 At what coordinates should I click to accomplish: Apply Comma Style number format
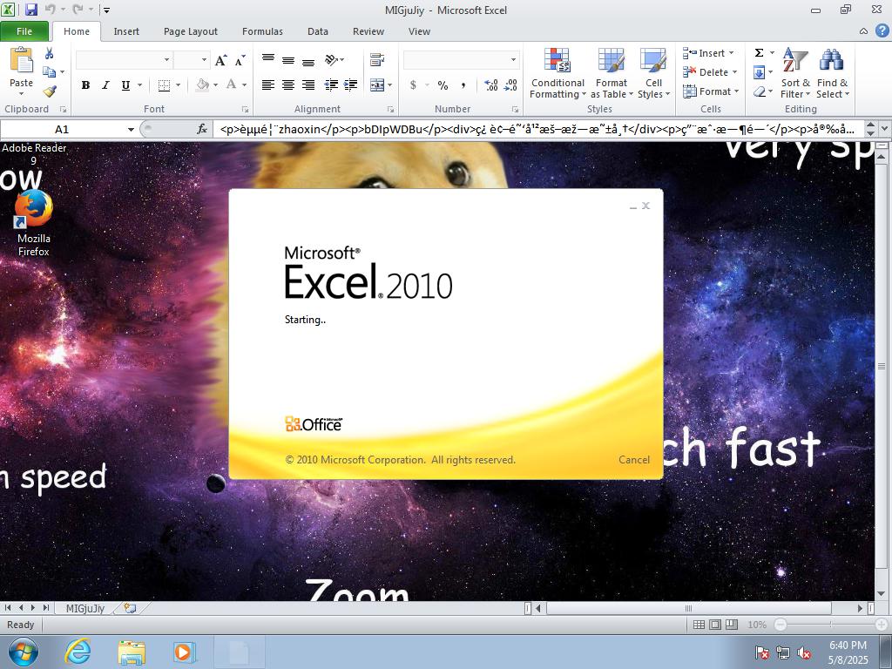[x=463, y=85]
